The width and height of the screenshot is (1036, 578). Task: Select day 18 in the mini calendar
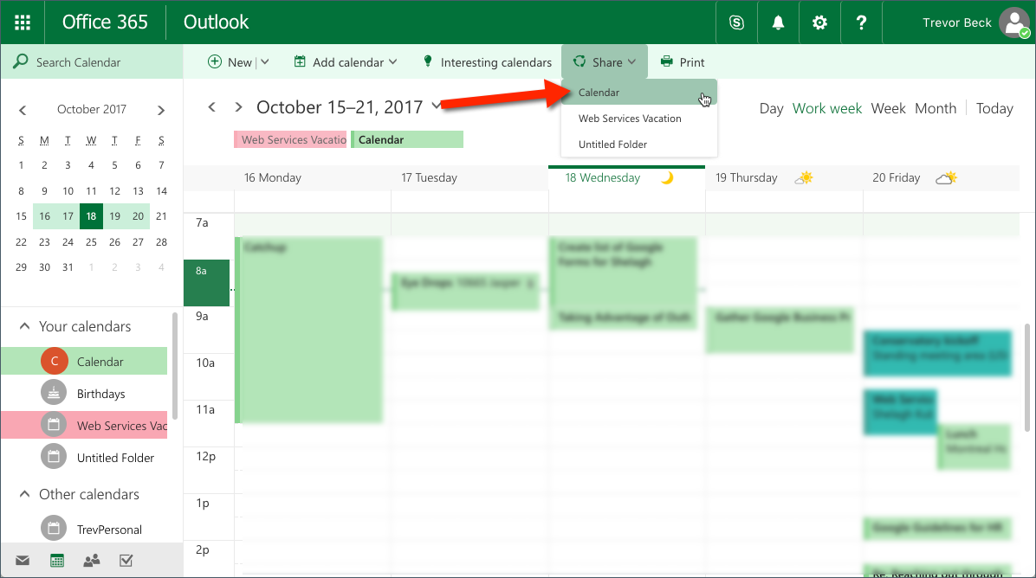pos(91,216)
